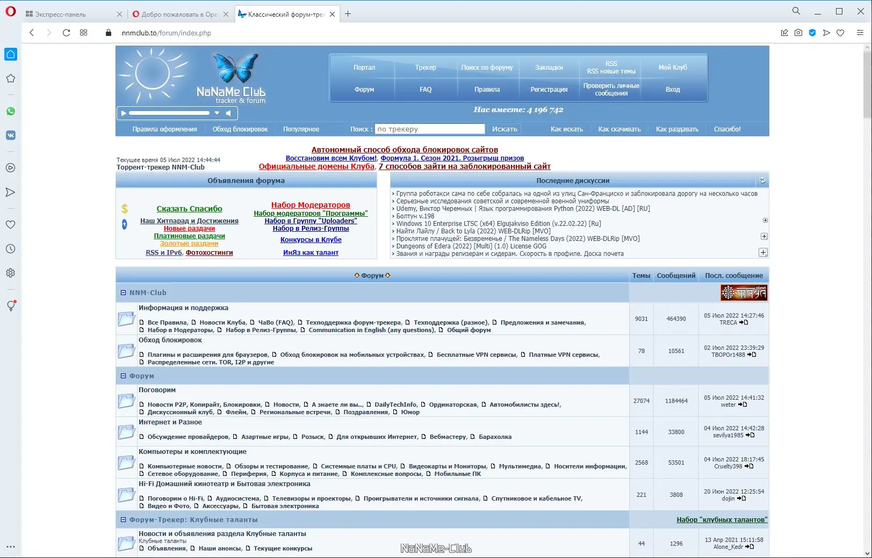872x558 pixels.
Task: Click the Искать search button
Action: point(505,129)
